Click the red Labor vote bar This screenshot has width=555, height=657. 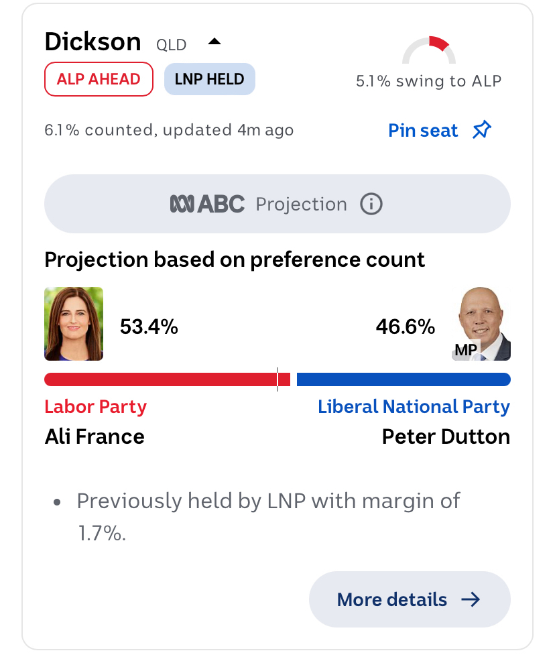point(161,379)
